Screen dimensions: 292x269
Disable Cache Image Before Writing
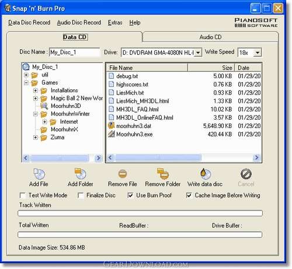[189, 195]
